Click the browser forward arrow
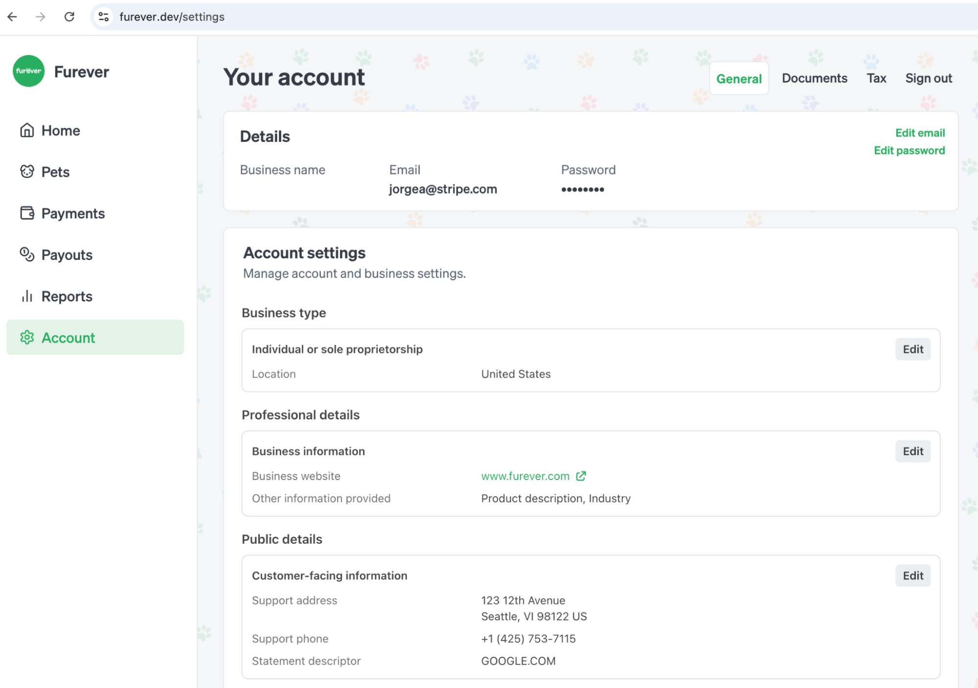This screenshot has height=688, width=978. [x=41, y=17]
